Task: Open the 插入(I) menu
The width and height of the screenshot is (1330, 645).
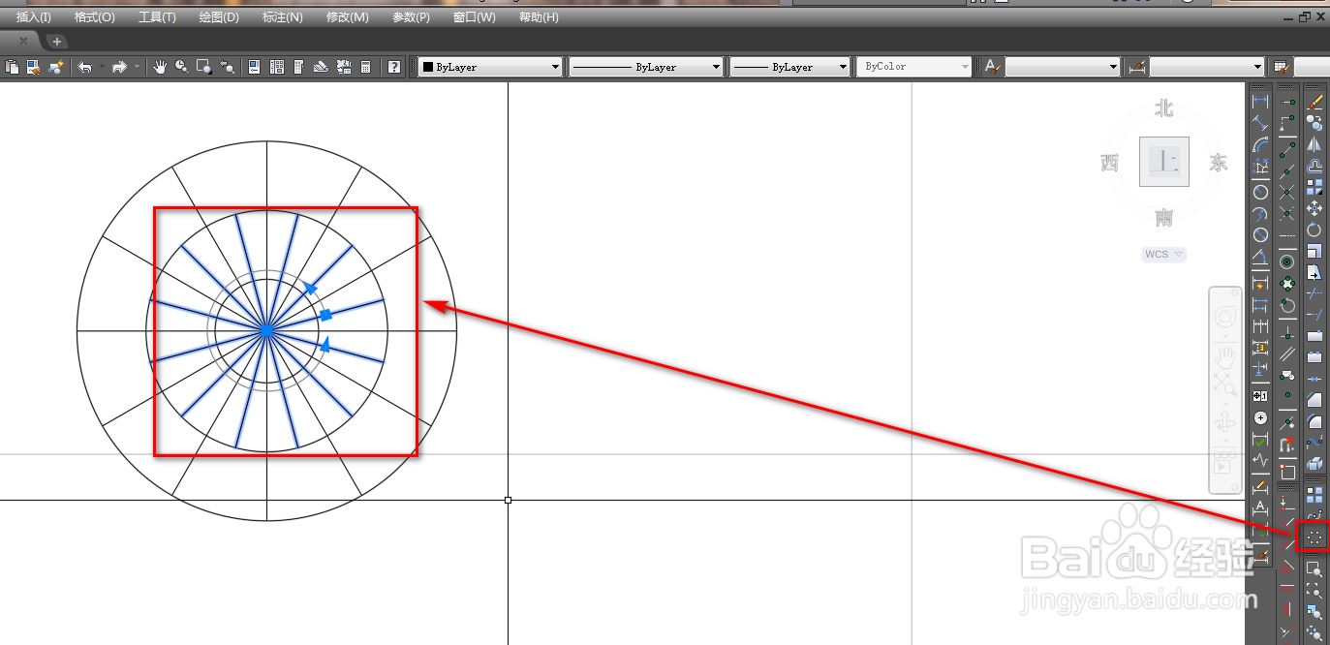Action: [x=34, y=17]
